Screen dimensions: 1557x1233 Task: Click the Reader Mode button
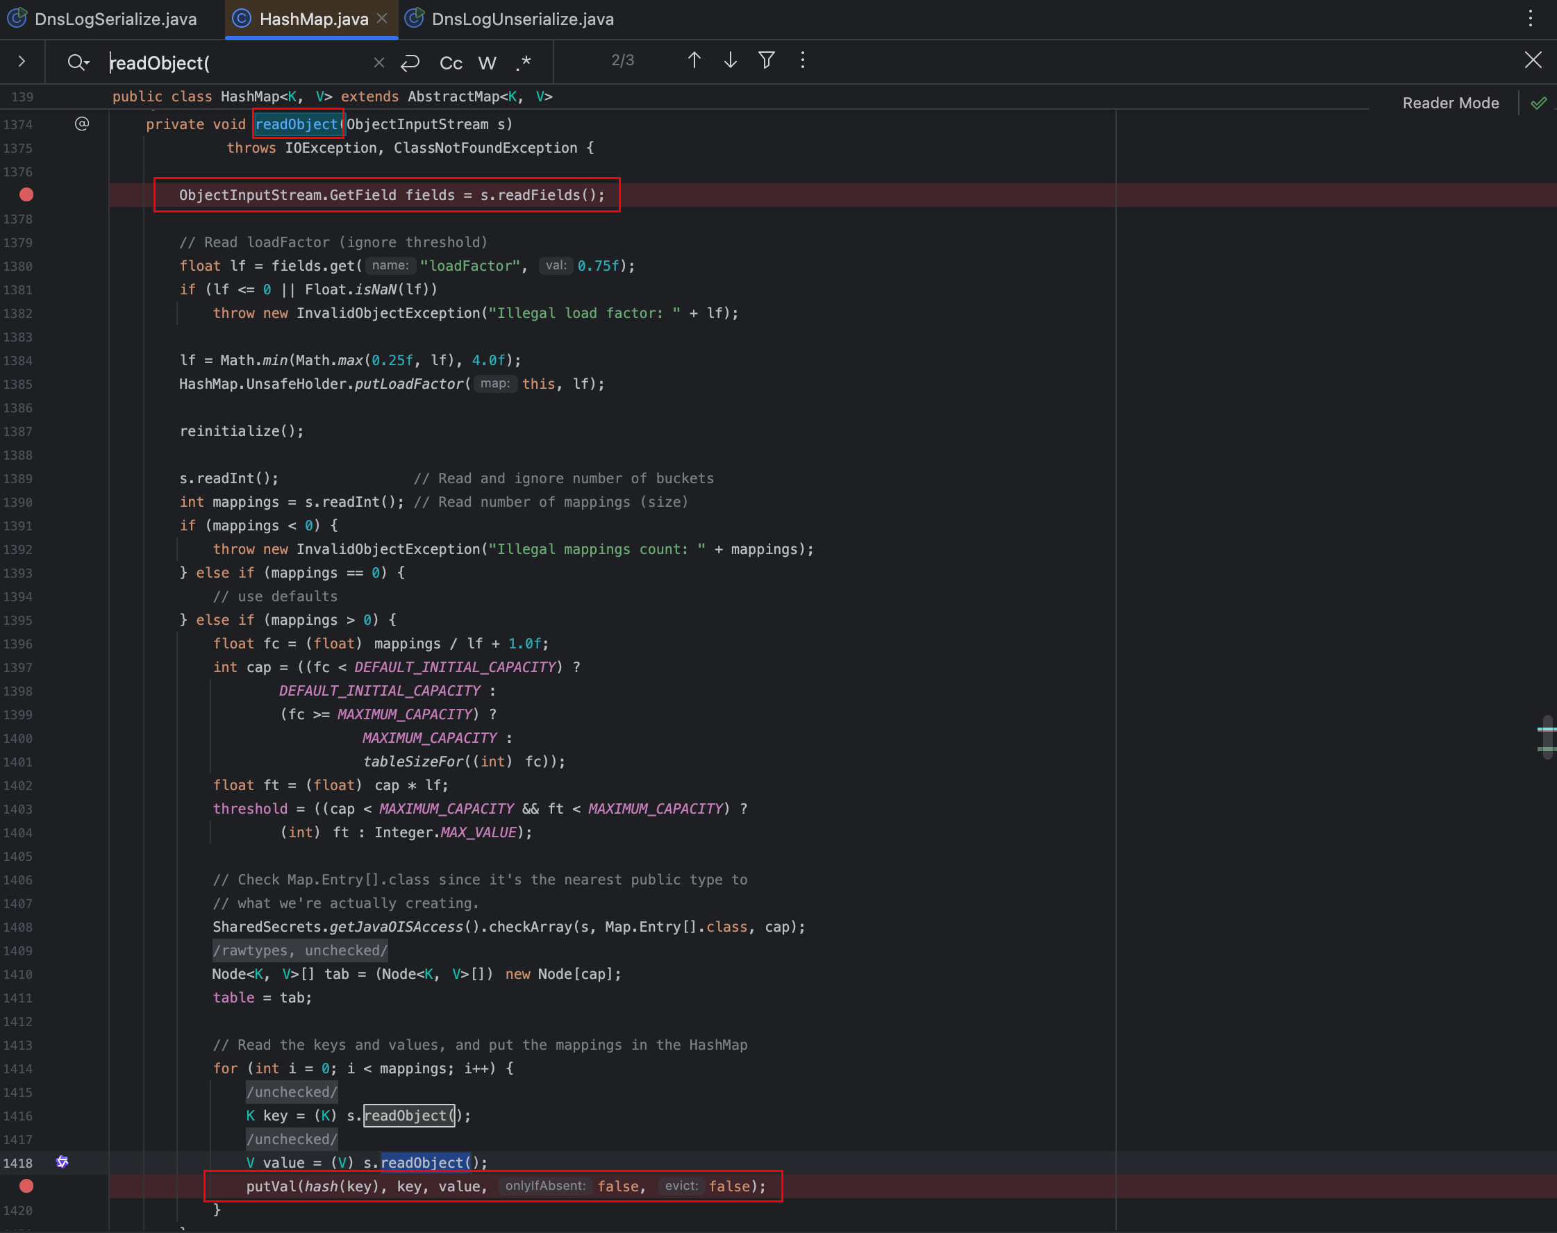point(1450,103)
